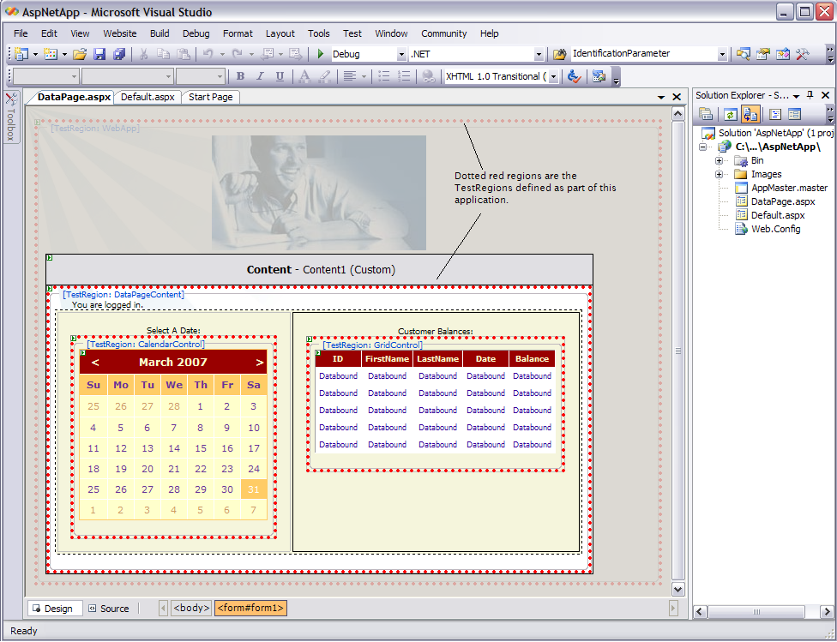Save the current file with the disk icon
This screenshot has width=837, height=642.
click(99, 54)
